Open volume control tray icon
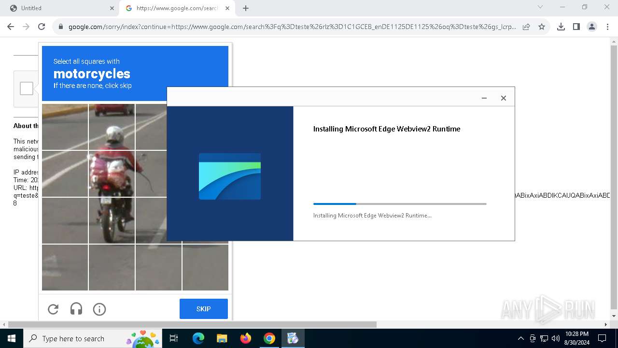The height and width of the screenshot is (348, 618). click(x=556, y=338)
